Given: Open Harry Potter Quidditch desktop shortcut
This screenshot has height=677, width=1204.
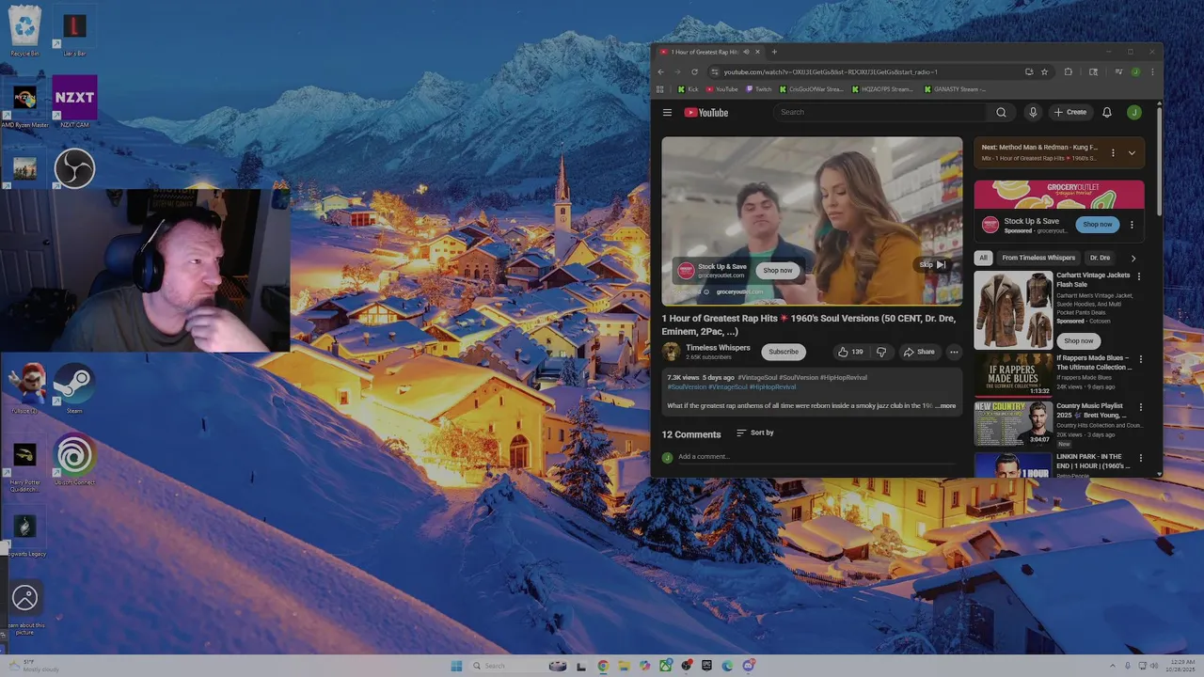Looking at the screenshot, I should (x=24, y=466).
